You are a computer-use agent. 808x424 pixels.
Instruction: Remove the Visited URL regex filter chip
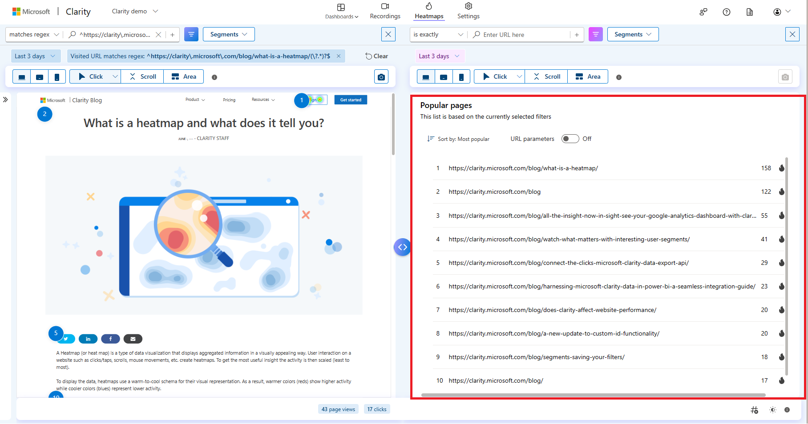(x=339, y=56)
